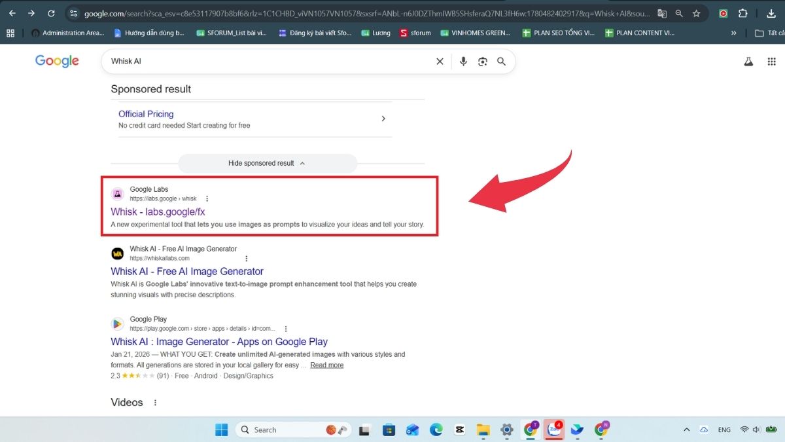Click the WA whiskailabs favicon
This screenshot has width=785, height=442.
[x=117, y=253]
